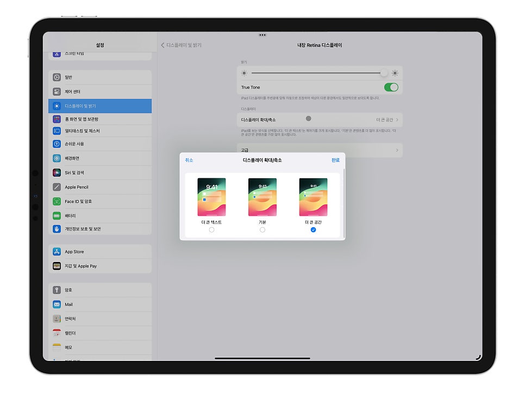Select the 기본 radio button

coord(262,229)
